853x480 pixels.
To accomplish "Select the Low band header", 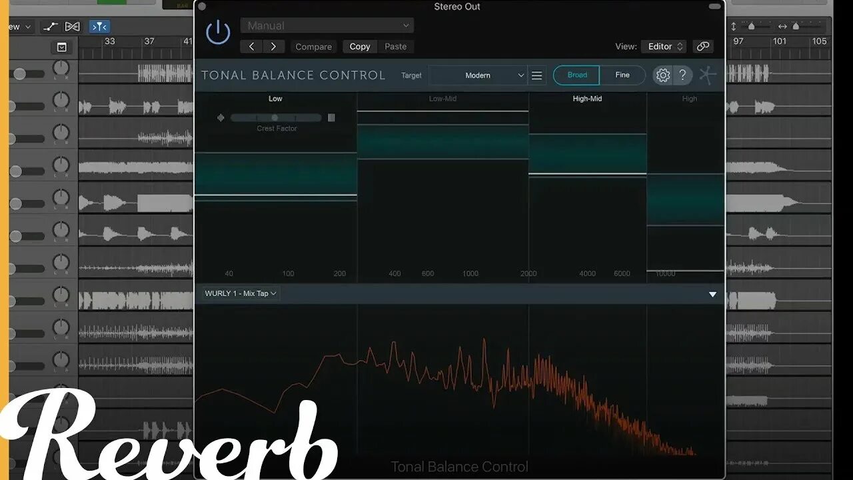I will (x=275, y=99).
